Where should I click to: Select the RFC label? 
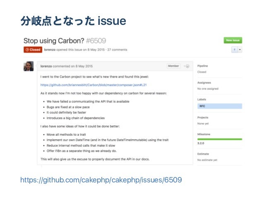tap(220, 106)
